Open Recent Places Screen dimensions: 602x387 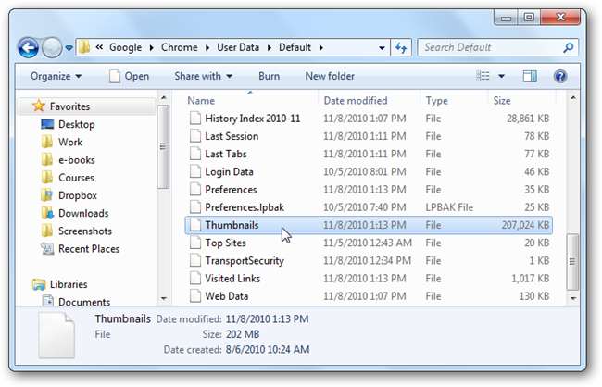point(89,249)
